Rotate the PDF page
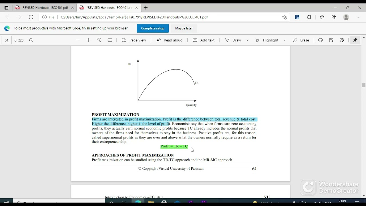The width and height of the screenshot is (366, 206). coord(99,40)
